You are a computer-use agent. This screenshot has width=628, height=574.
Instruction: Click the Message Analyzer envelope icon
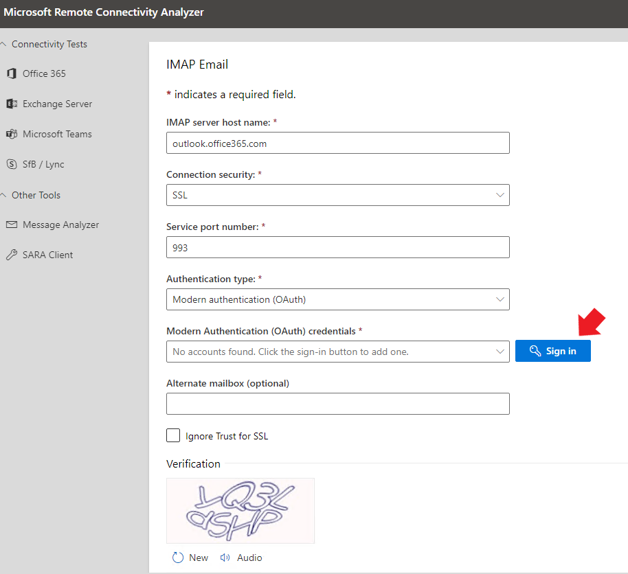tap(12, 225)
